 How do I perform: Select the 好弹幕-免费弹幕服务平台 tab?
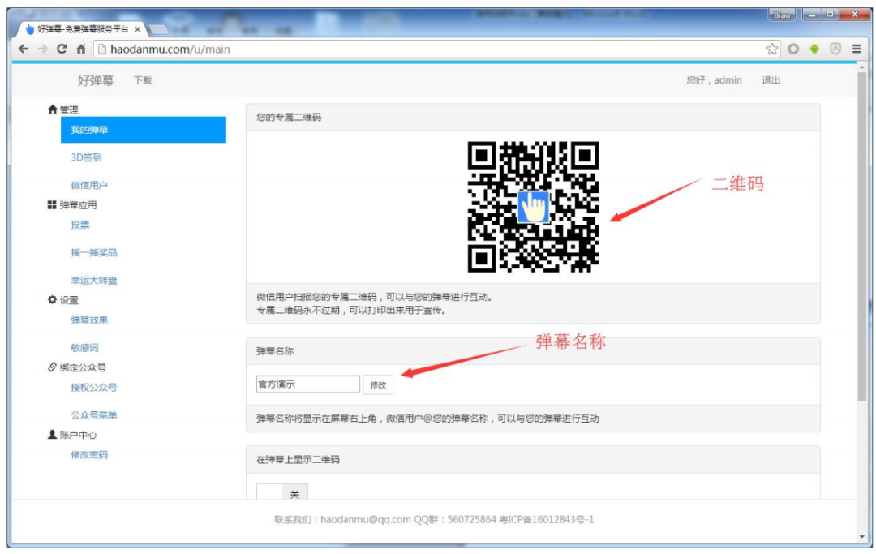(x=82, y=29)
